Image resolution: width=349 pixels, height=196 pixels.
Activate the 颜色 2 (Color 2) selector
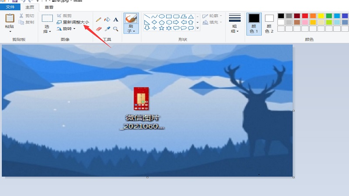click(269, 24)
